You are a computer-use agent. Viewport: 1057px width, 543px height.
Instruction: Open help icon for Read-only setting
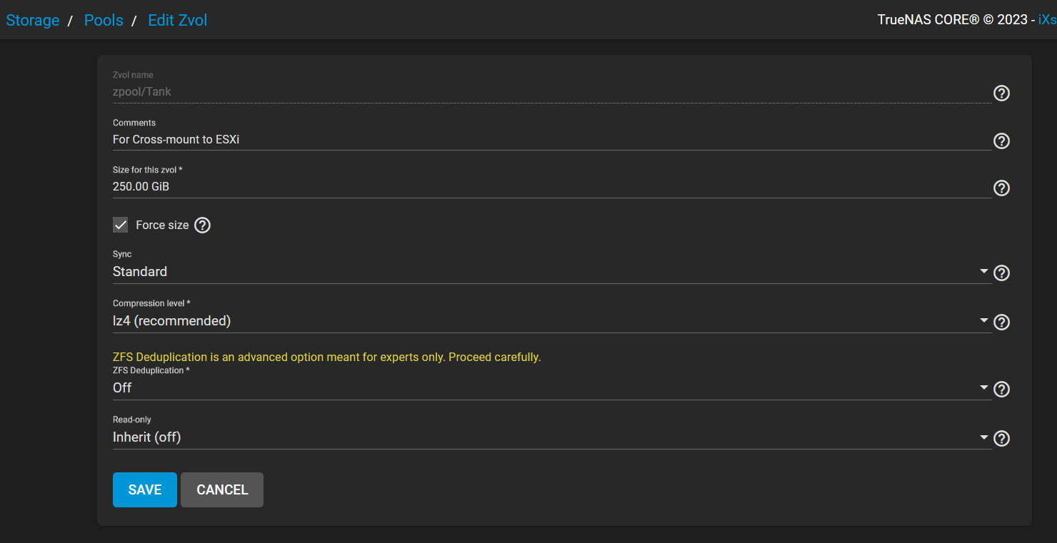(1001, 438)
